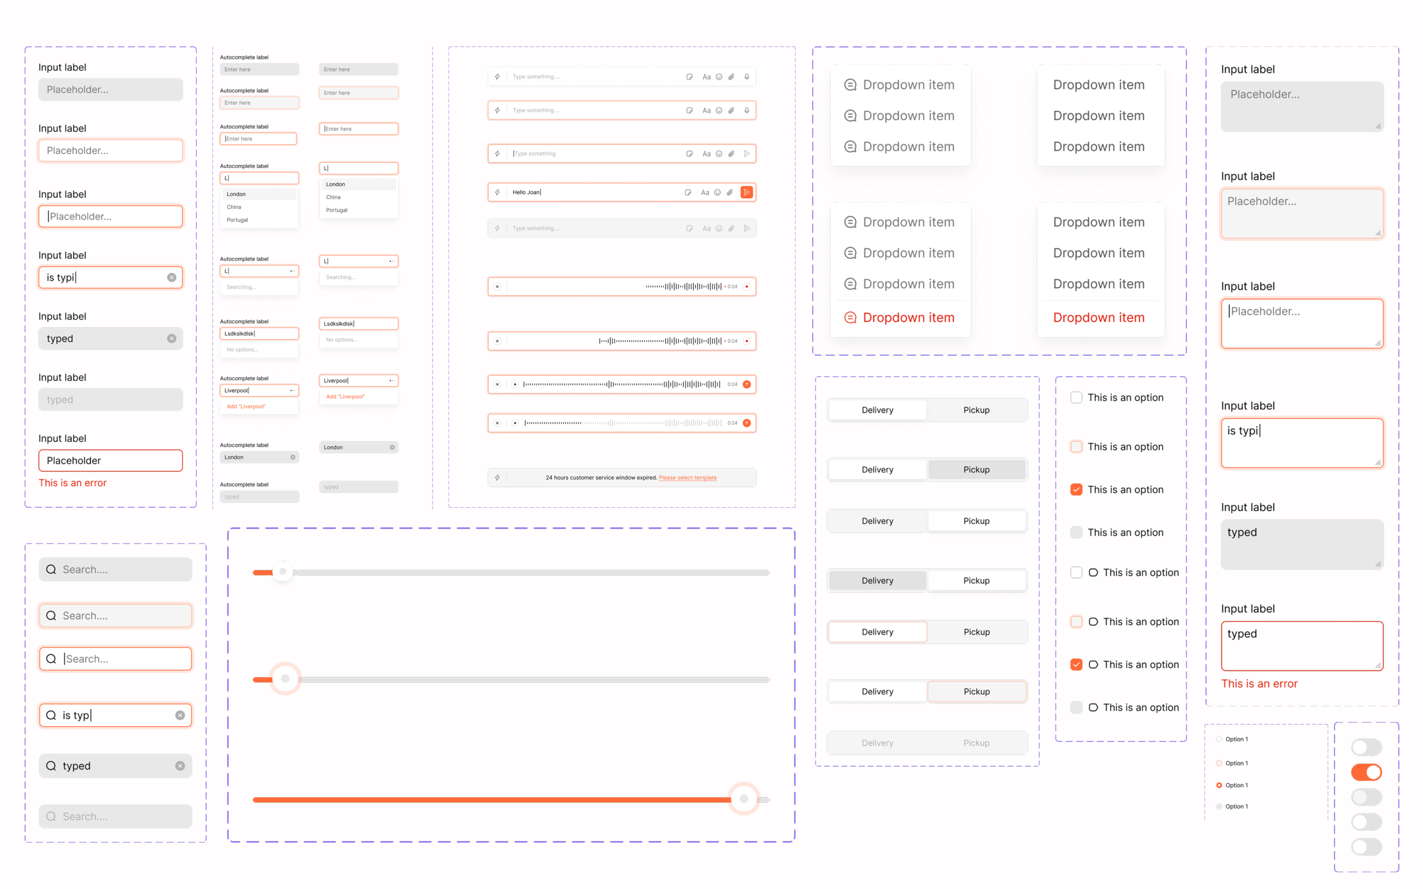Click microphone icon in the plain unoutlined chat box
Viewport: 1423px width, 889px height.
[x=747, y=77]
